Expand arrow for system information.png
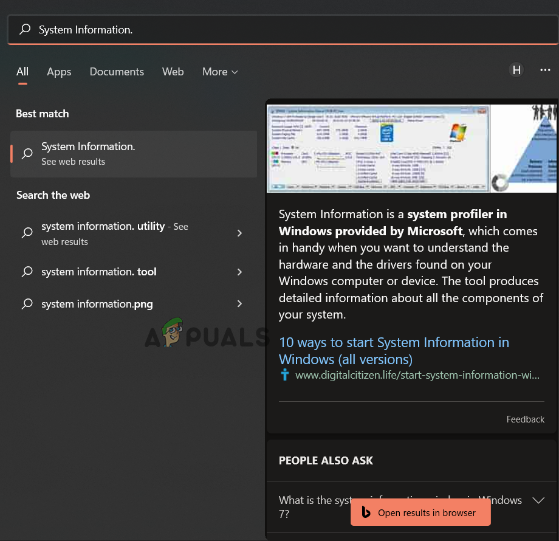Viewport: 559px width, 541px height. pos(239,304)
